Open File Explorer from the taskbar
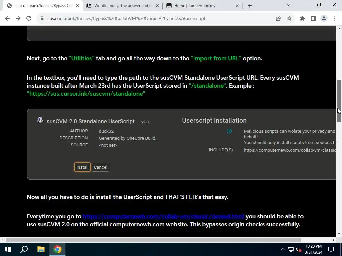Screen dimensions: 342x256 pos(41,249)
